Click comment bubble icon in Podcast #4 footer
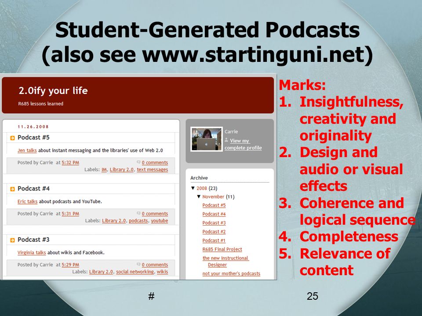 tap(138, 213)
